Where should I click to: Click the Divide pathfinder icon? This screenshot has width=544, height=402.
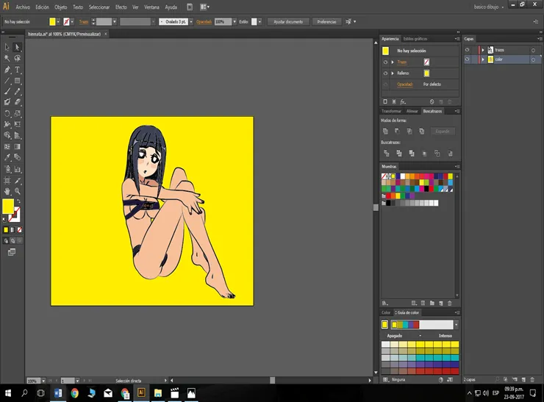click(386, 154)
